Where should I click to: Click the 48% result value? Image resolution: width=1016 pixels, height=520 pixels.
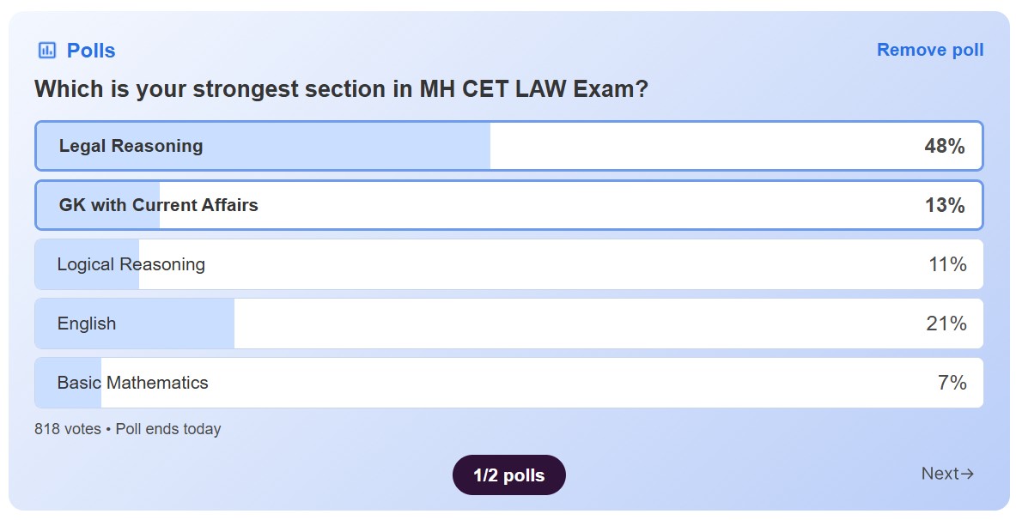pyautogui.click(x=945, y=147)
